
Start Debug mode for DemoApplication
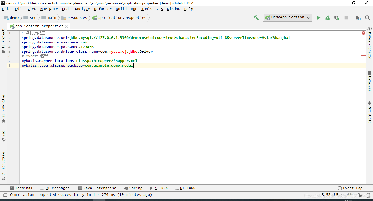(327, 17)
